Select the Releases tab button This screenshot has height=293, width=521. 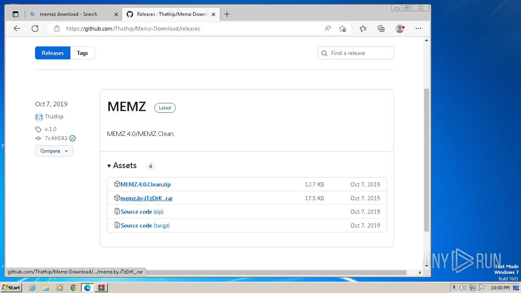(x=53, y=53)
